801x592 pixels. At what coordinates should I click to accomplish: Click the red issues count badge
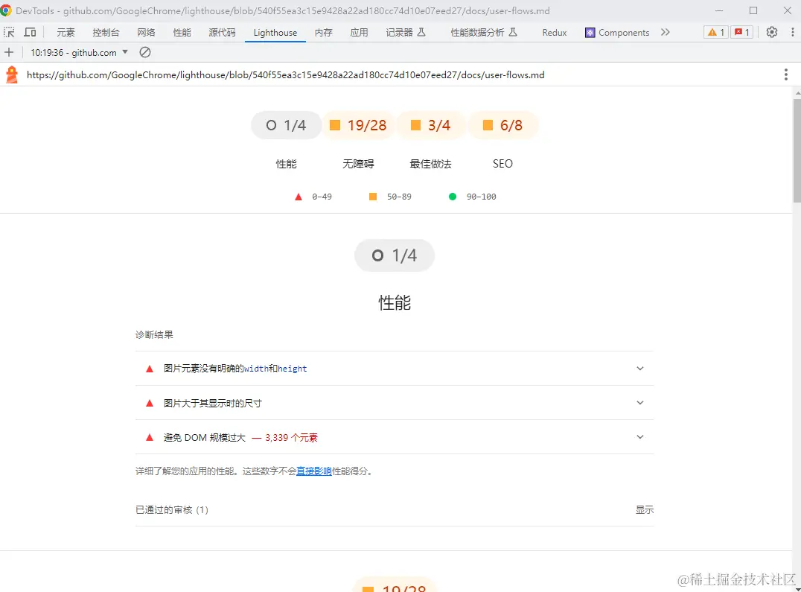pyautogui.click(x=741, y=32)
